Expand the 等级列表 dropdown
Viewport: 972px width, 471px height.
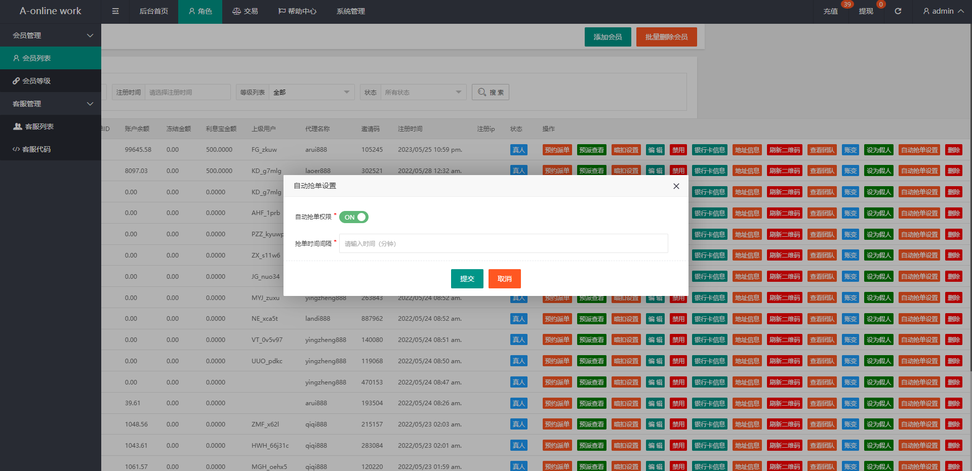coord(311,92)
